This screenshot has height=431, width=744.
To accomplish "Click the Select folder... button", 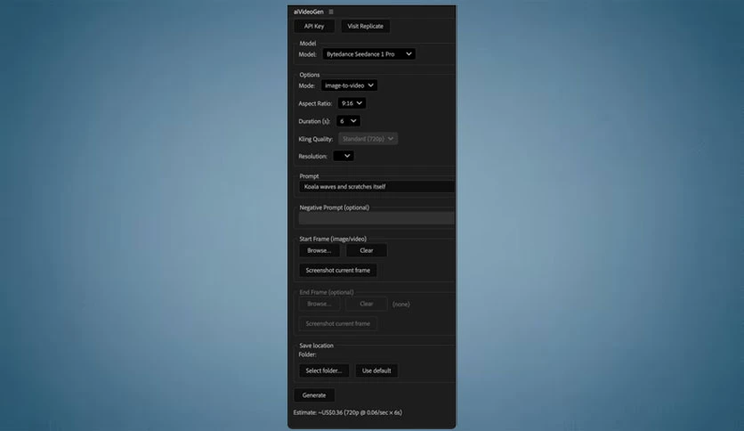I will coord(324,370).
